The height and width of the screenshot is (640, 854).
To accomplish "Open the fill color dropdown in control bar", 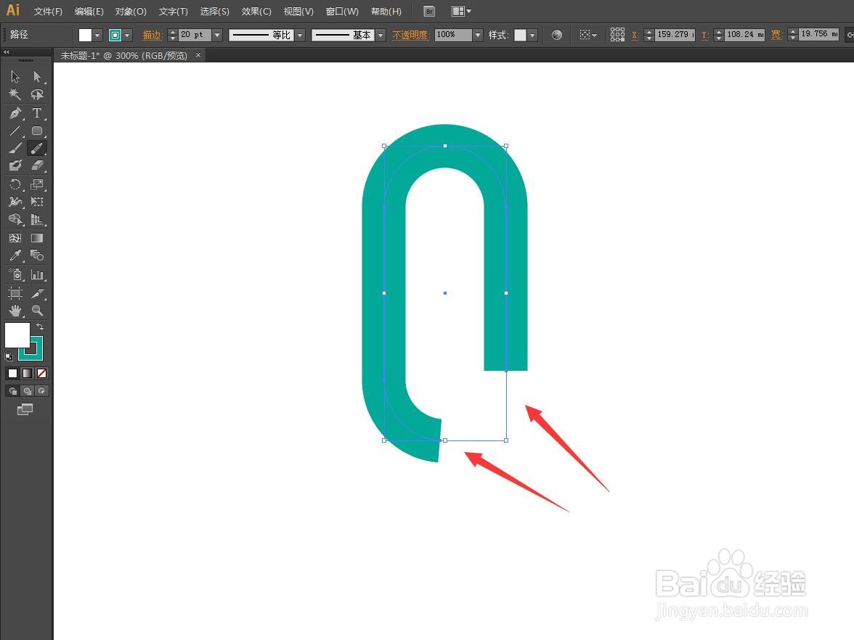I will click(x=97, y=36).
